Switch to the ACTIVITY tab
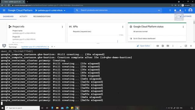The width and height of the screenshot is (195, 110). pos(23,16)
